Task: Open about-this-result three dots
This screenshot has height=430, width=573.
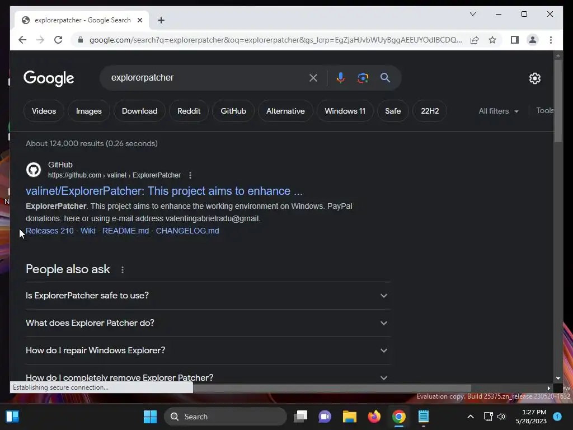Action: tap(190, 175)
